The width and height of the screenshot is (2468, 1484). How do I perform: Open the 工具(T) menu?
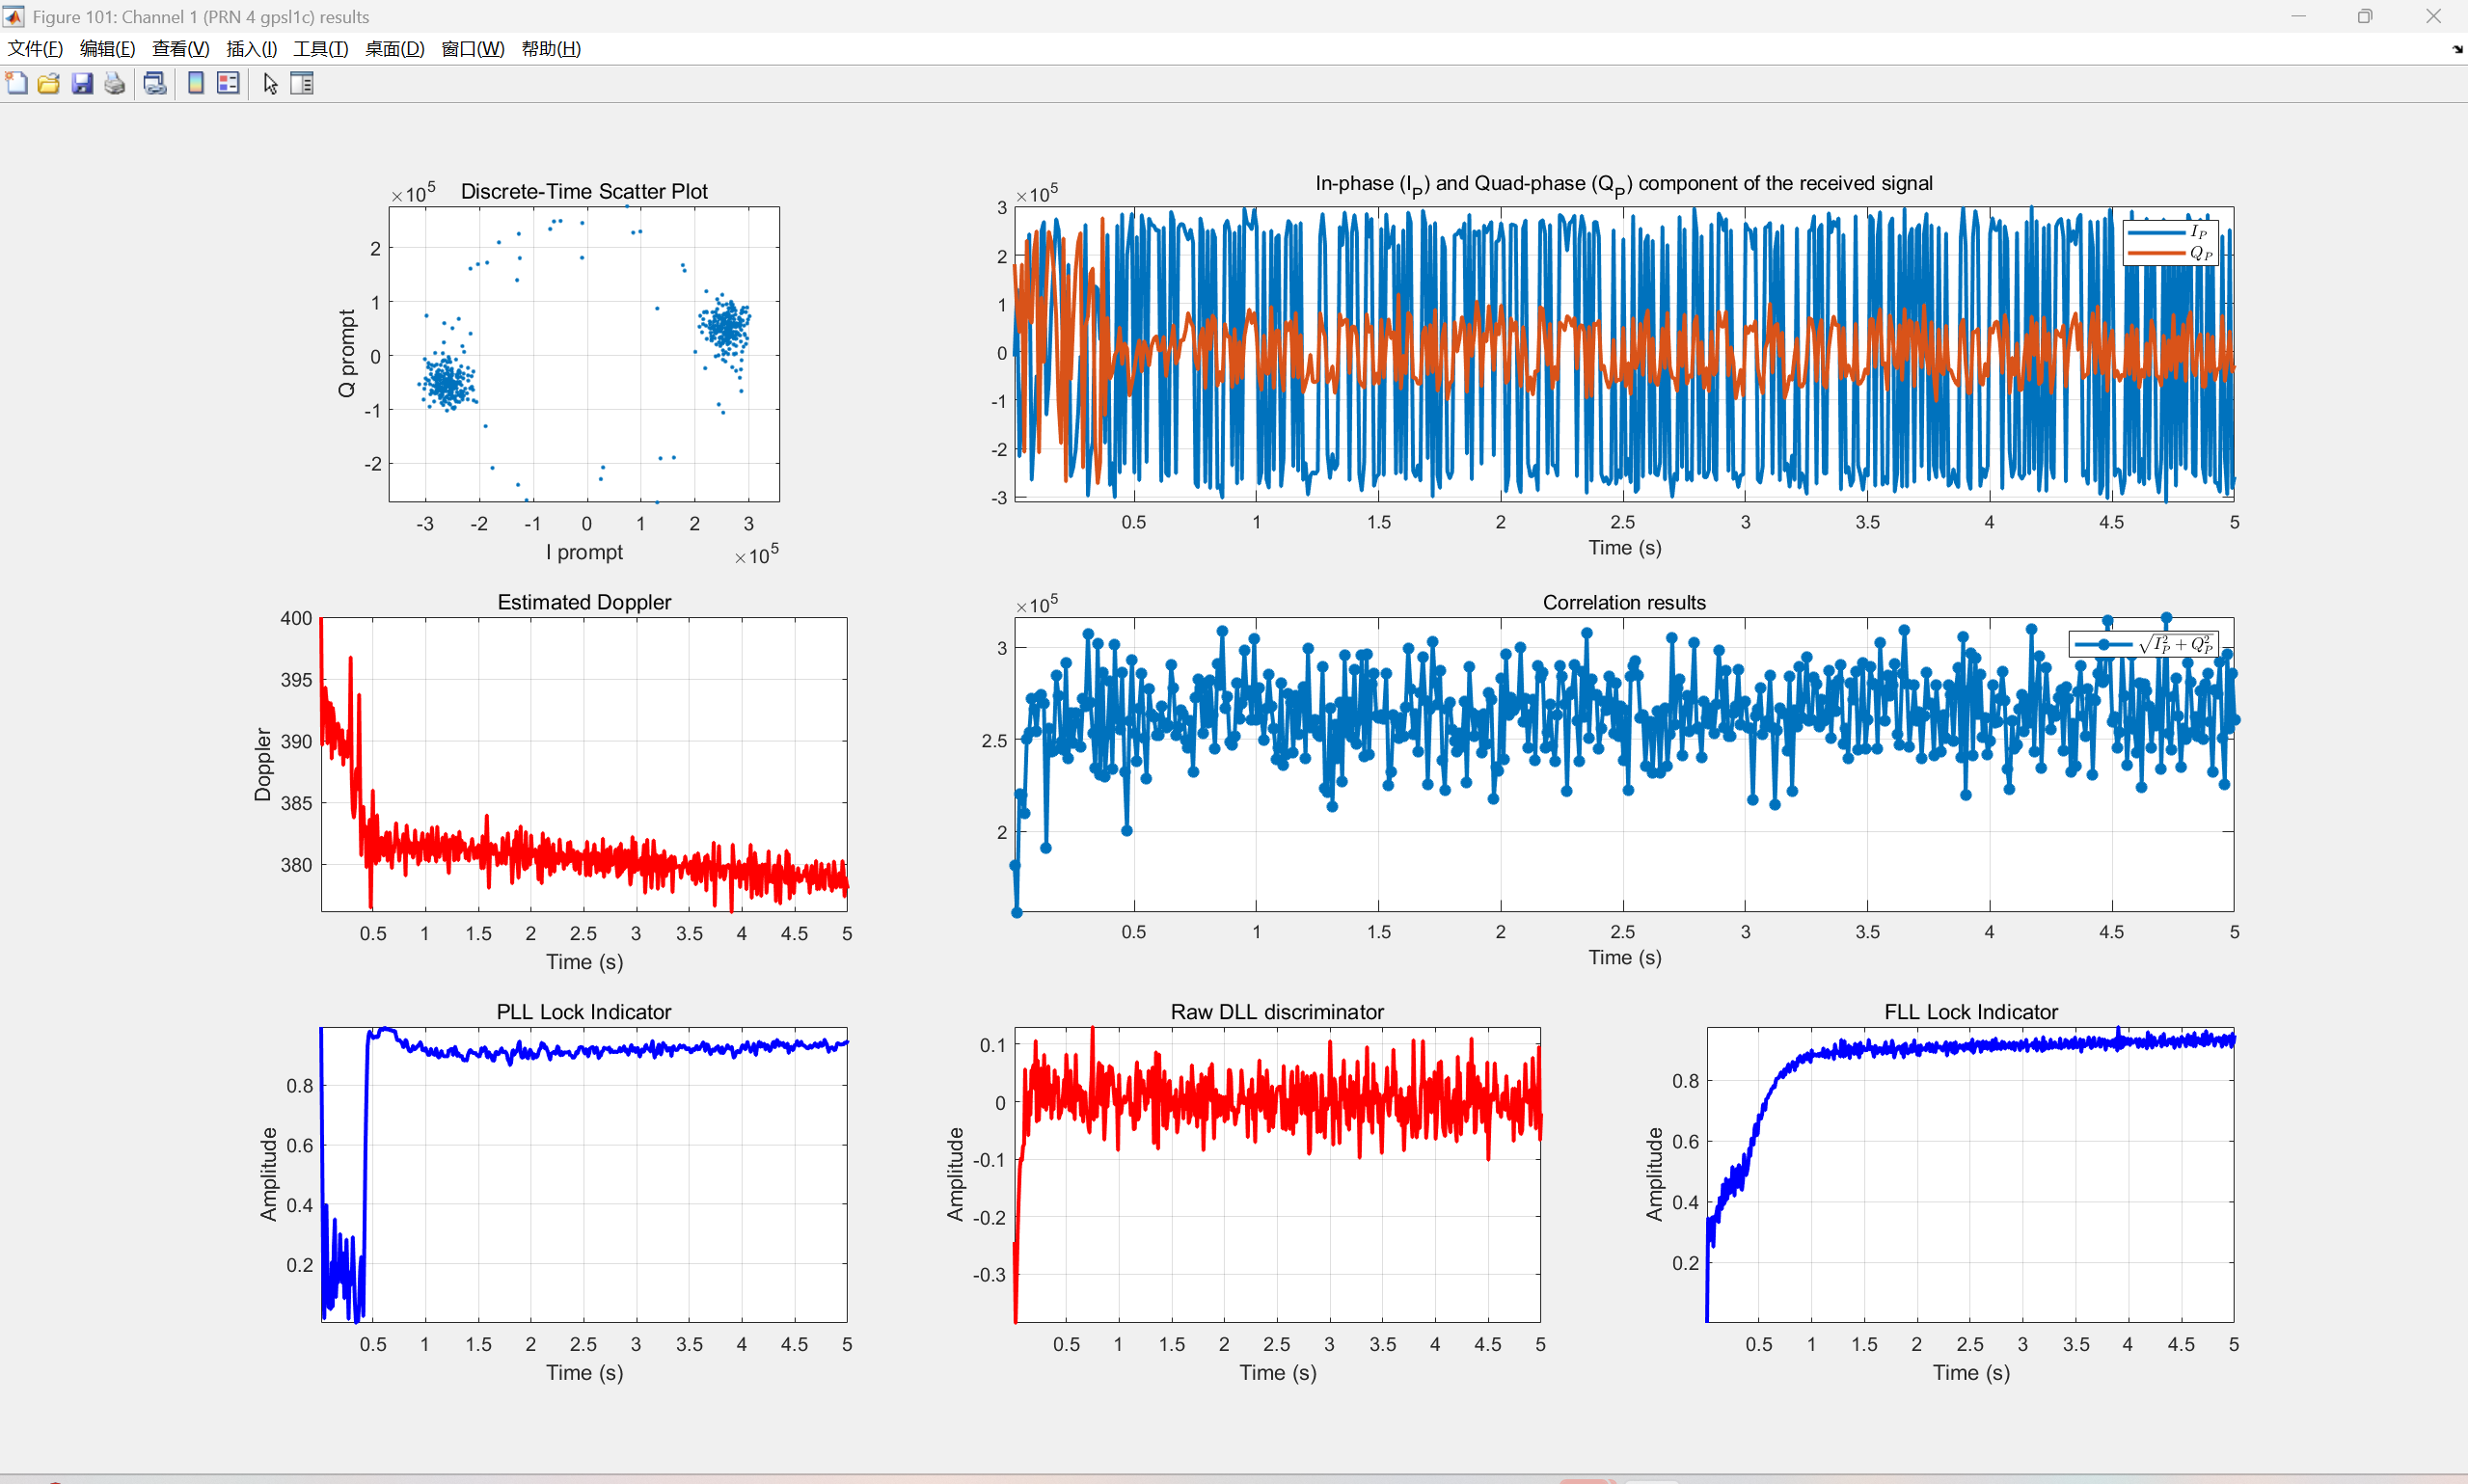(x=320, y=49)
